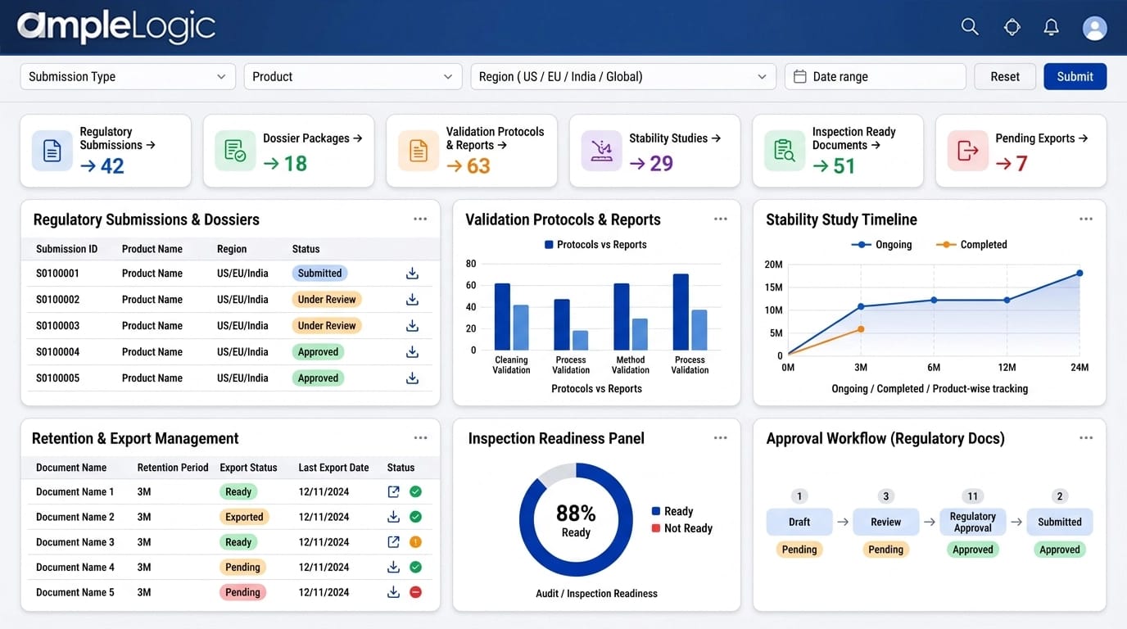
Task: Click the target icon beside search
Action: tap(1012, 27)
